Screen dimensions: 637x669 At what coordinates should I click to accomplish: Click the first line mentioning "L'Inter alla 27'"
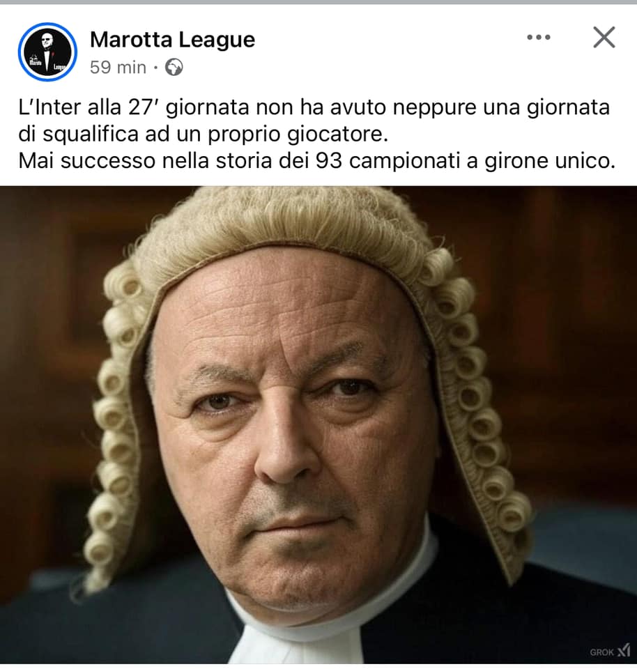pos(314,107)
